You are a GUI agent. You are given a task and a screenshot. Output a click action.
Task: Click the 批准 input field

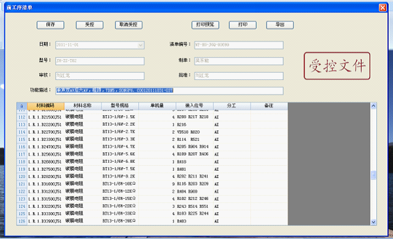click(x=239, y=76)
